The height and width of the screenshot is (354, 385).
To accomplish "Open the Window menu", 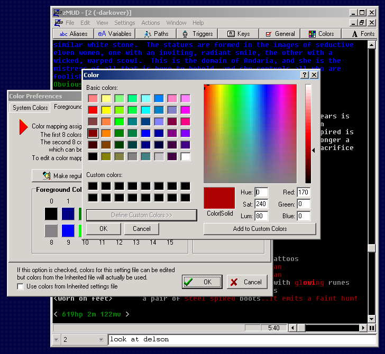I will click(x=176, y=23).
